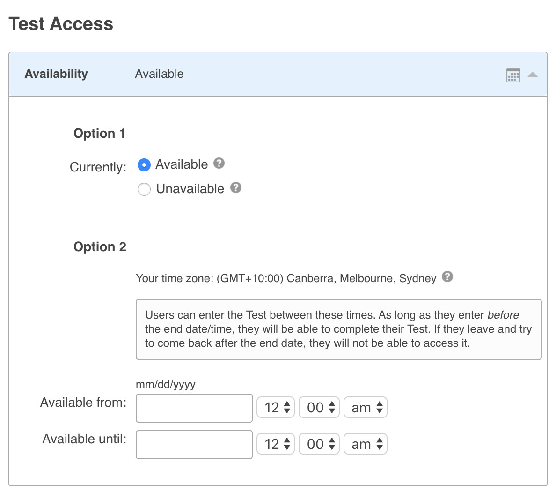Open the Available until am/pm dropdown
Screen dimensions: 556x492
(366, 444)
